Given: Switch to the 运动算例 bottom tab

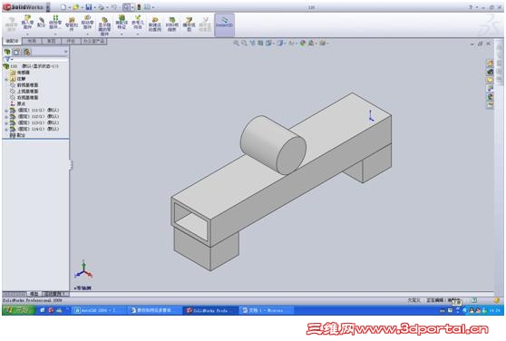Looking at the screenshot, I should (55, 294).
